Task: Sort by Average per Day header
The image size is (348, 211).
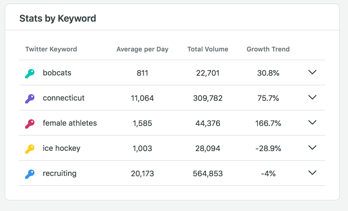Action: point(142,49)
